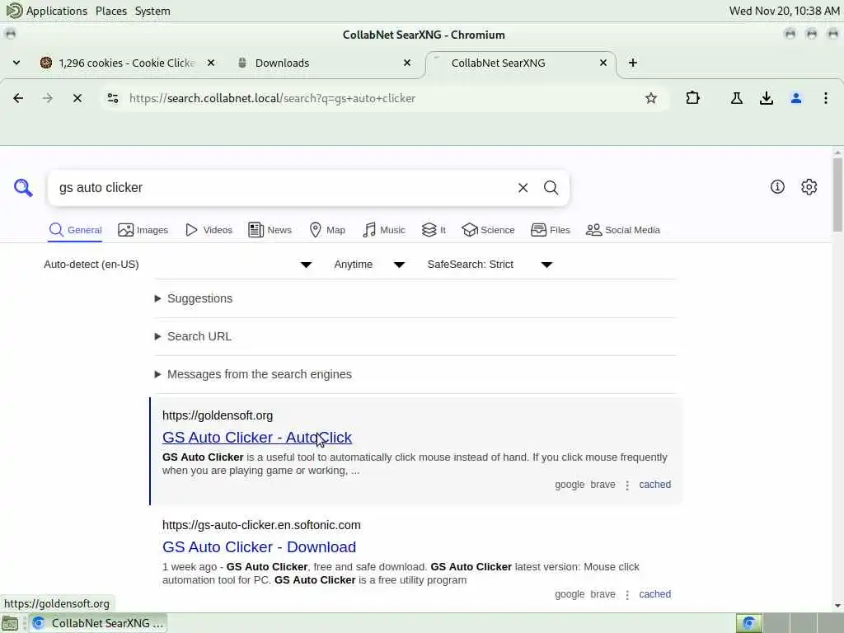This screenshot has height=633, width=844.
Task: Open GS Auto Clicker - Download result
Action: tap(259, 547)
